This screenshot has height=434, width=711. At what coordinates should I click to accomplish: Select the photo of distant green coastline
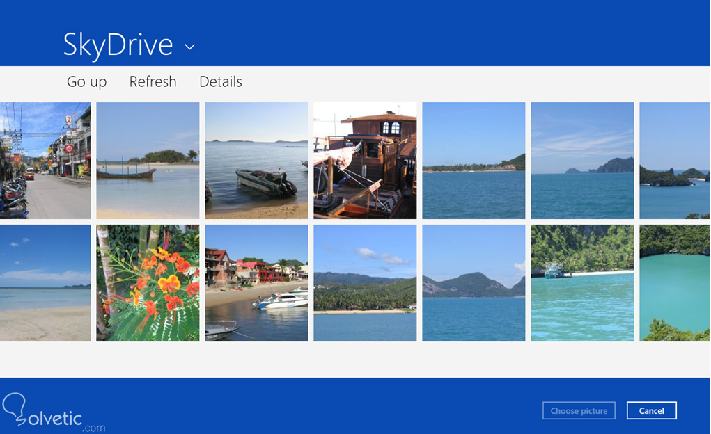click(x=474, y=161)
